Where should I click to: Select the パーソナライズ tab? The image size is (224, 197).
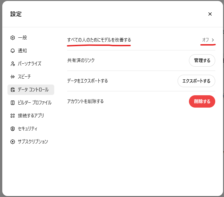(31, 64)
